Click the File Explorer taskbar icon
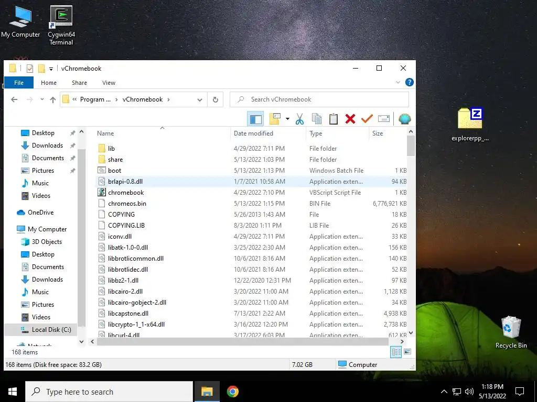 (x=207, y=392)
